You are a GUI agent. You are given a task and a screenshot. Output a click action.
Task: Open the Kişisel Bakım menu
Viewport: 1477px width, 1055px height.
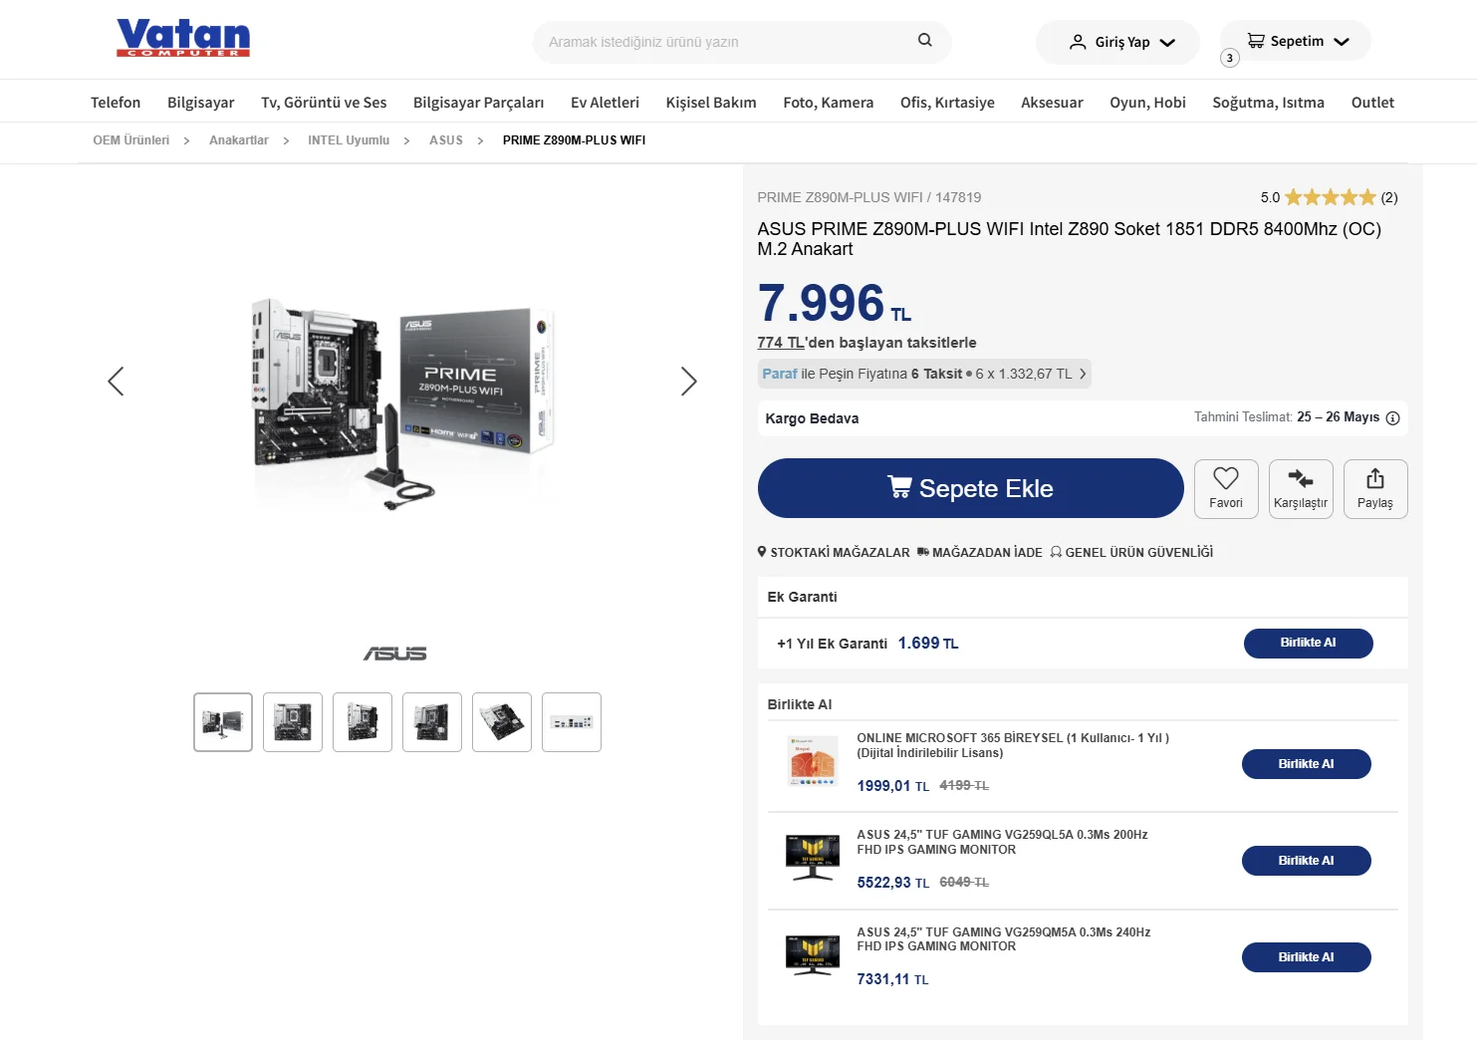[711, 103]
